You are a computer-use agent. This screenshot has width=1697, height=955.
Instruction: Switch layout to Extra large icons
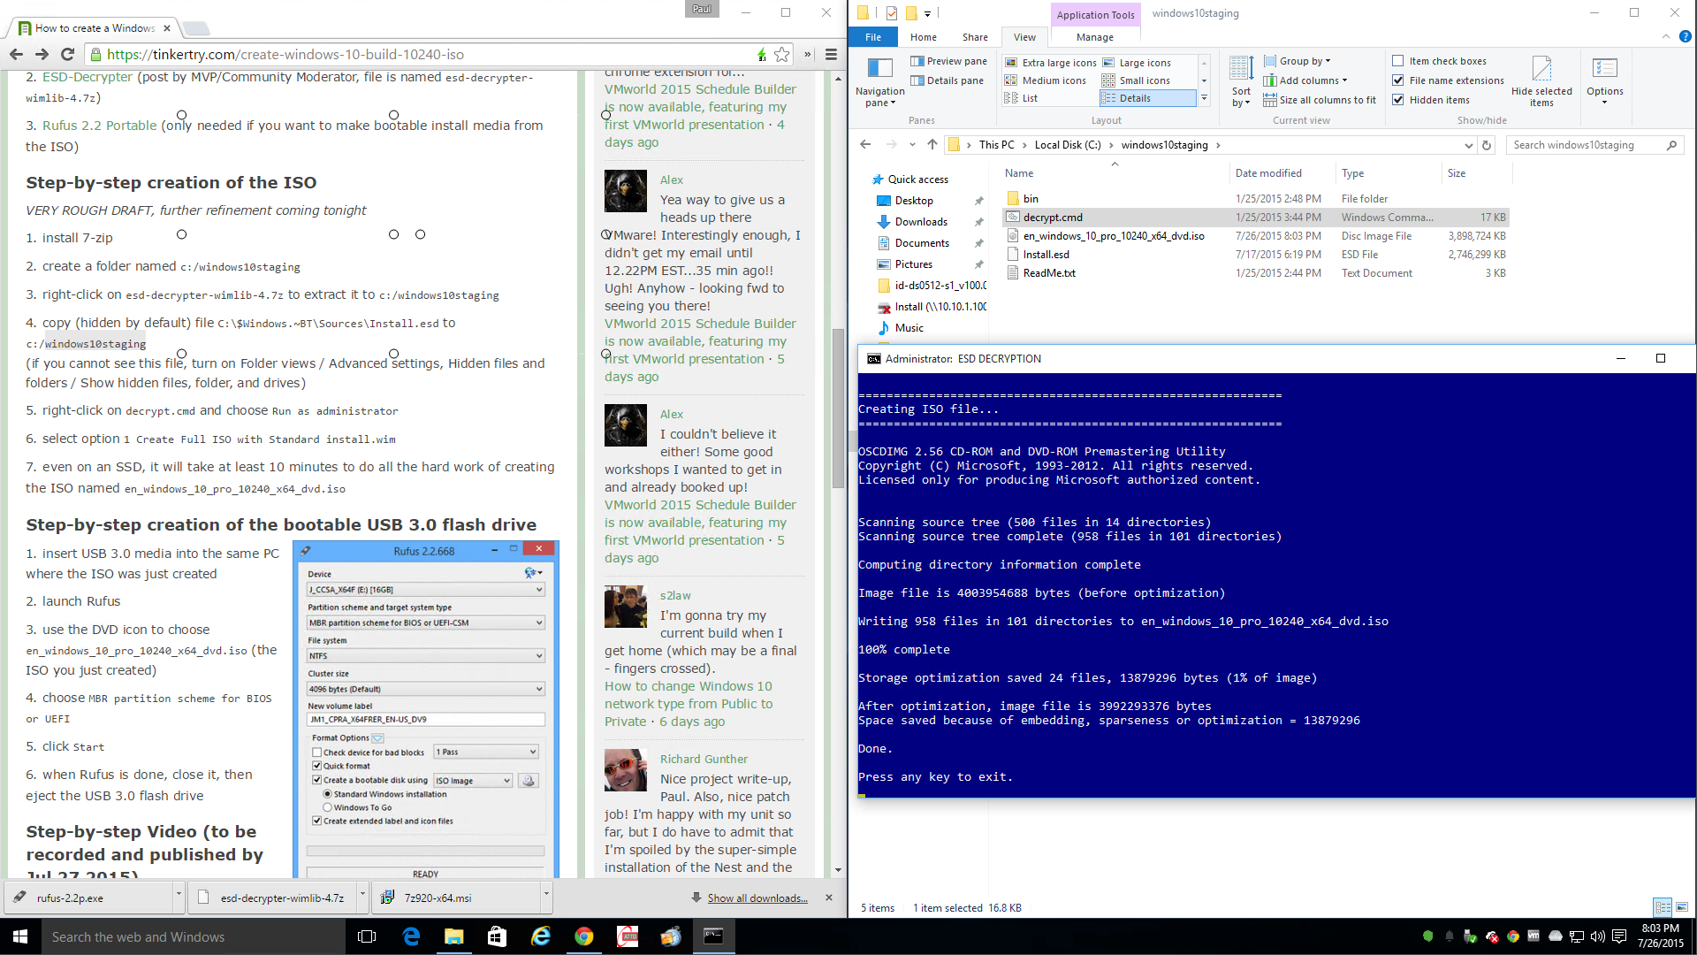tap(1051, 63)
